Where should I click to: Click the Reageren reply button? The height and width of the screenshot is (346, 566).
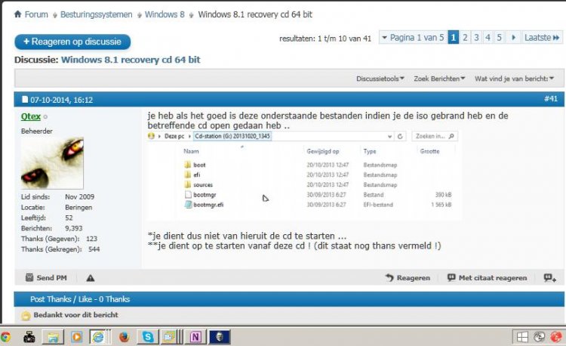point(408,278)
